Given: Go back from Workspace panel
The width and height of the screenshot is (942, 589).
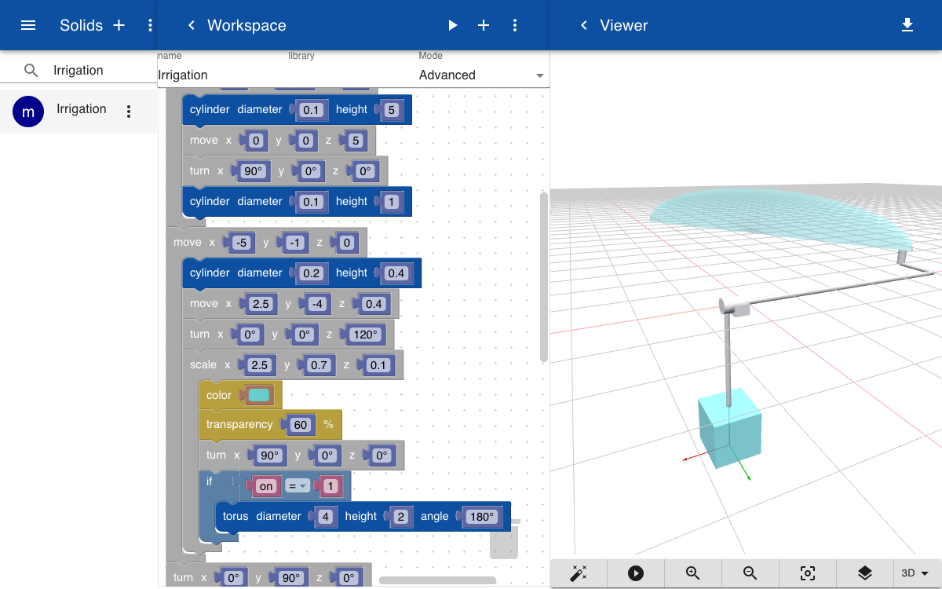Looking at the screenshot, I should coord(191,25).
